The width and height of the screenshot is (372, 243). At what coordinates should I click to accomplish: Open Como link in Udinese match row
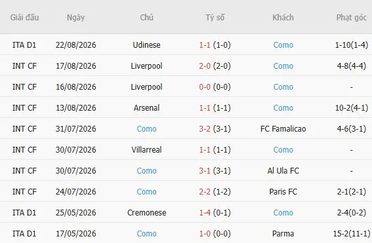(x=283, y=45)
